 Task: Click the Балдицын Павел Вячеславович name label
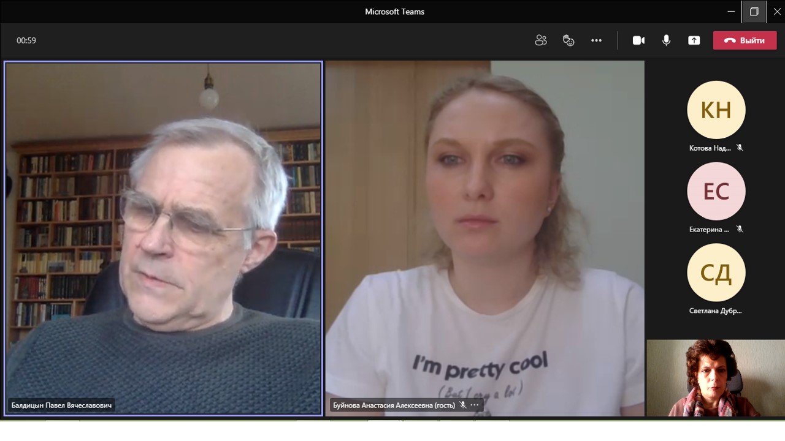(x=61, y=405)
